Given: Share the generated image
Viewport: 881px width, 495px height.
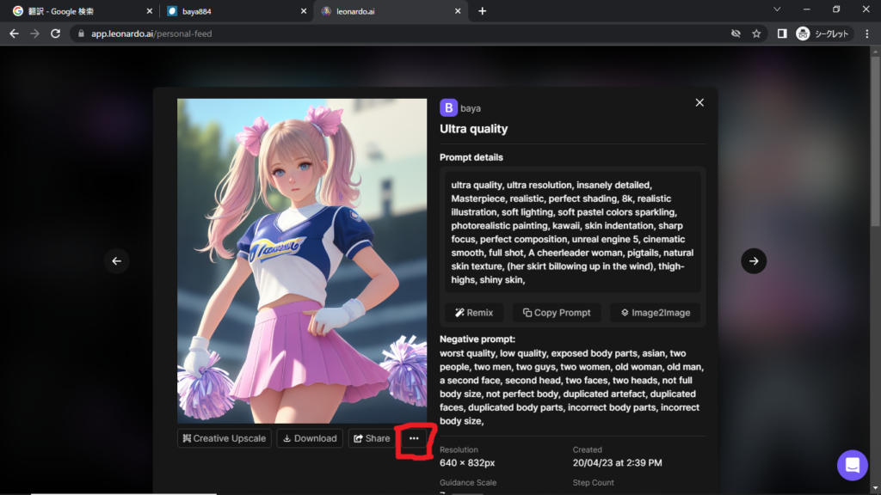Looking at the screenshot, I should point(371,438).
